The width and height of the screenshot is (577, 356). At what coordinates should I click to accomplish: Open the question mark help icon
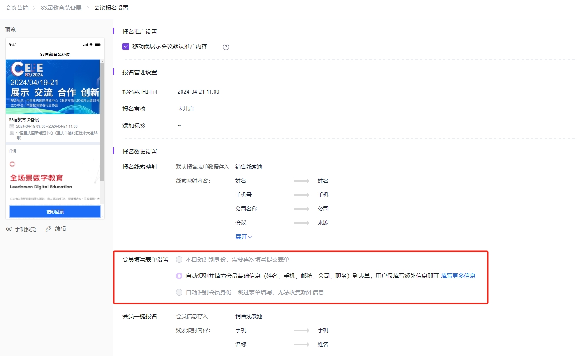(x=226, y=47)
